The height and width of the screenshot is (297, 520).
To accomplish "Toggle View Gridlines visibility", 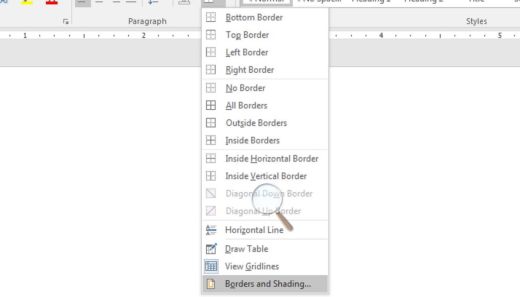I will point(252,266).
